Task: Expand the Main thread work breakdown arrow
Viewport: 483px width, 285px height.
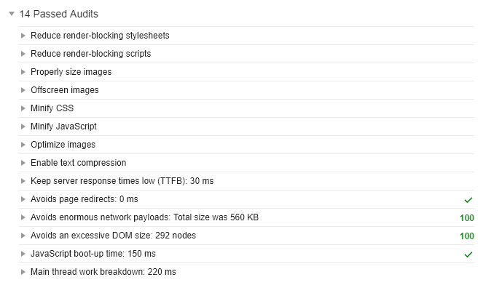Action: tap(23, 272)
